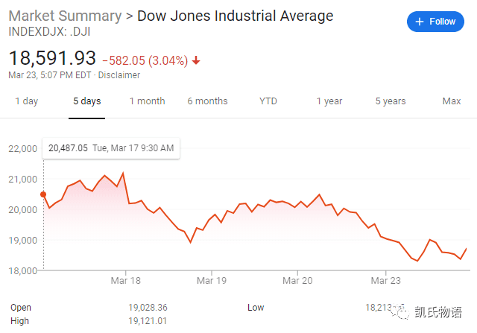Show the YTD chart range

(x=268, y=101)
